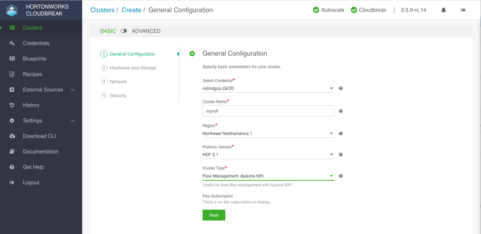Go to Hardware and Storage step
This screenshot has height=234, width=481.
[x=133, y=68]
